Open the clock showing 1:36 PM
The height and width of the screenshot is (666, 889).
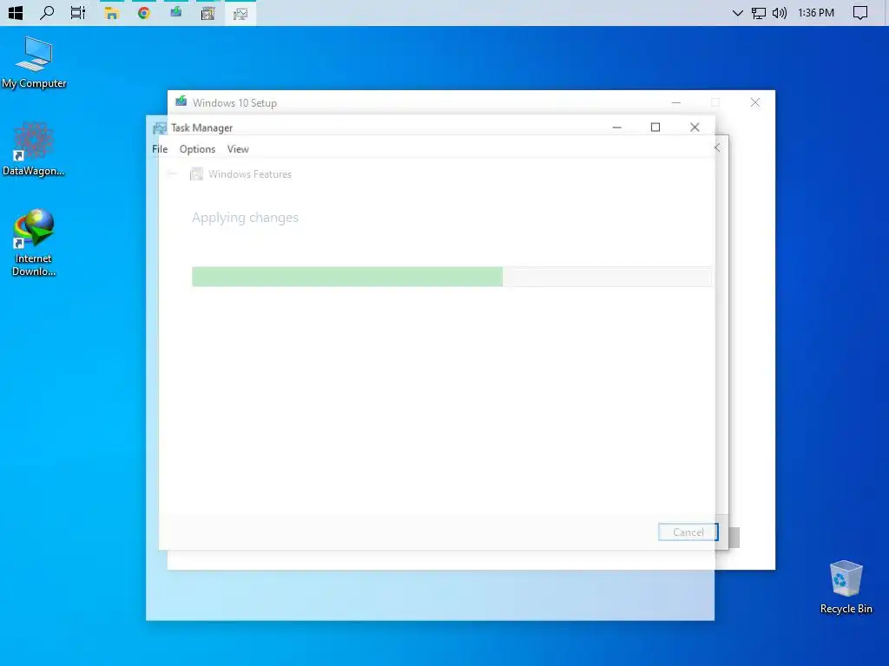(816, 13)
